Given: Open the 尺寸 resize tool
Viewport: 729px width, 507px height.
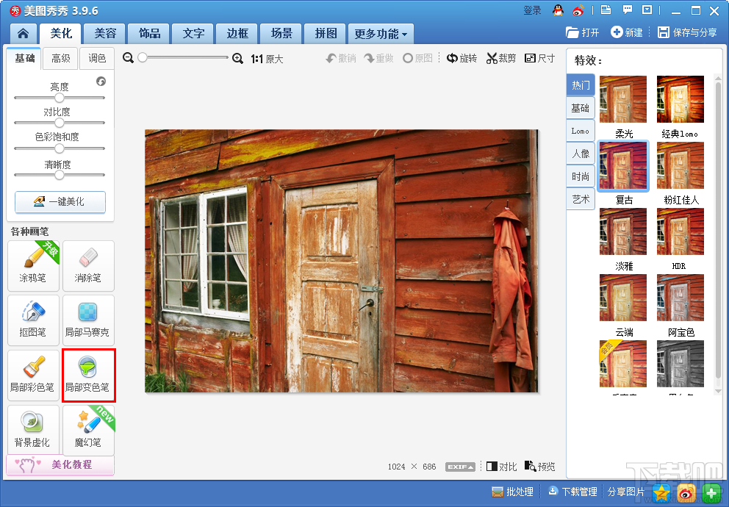Looking at the screenshot, I should click(540, 58).
